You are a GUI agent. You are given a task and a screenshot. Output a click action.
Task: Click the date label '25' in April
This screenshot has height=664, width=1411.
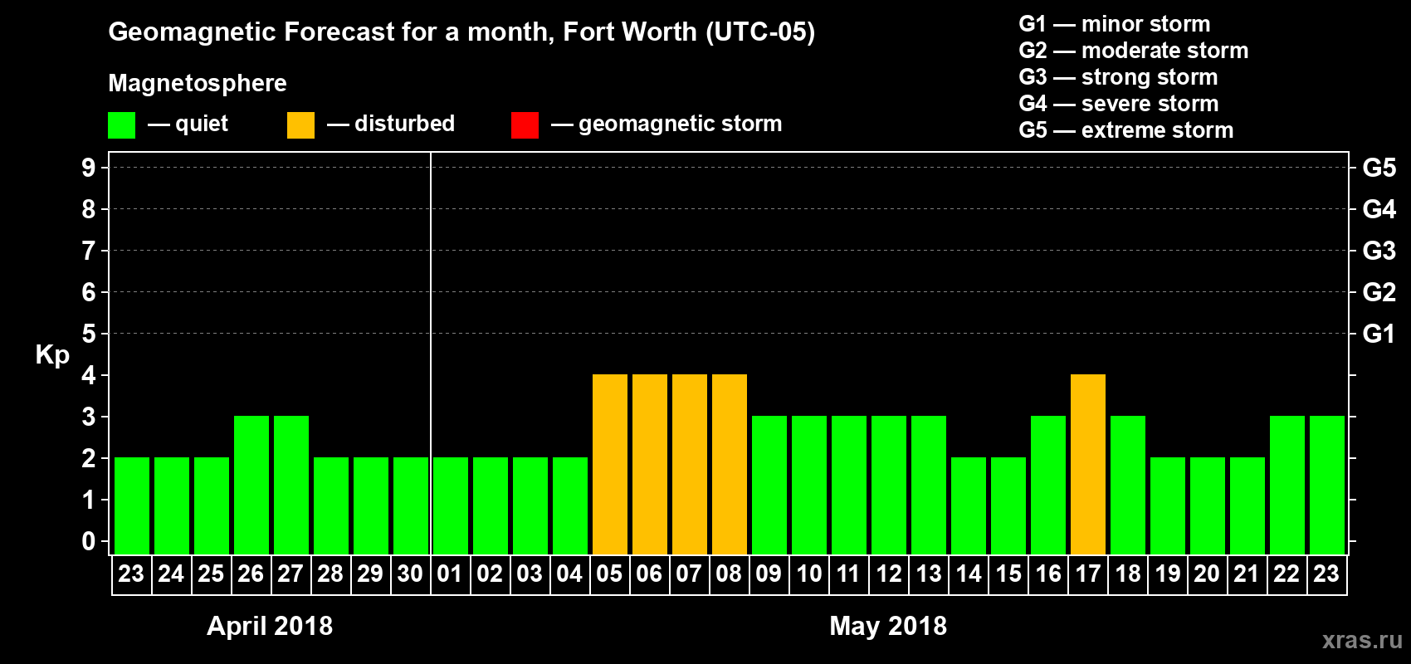[211, 574]
